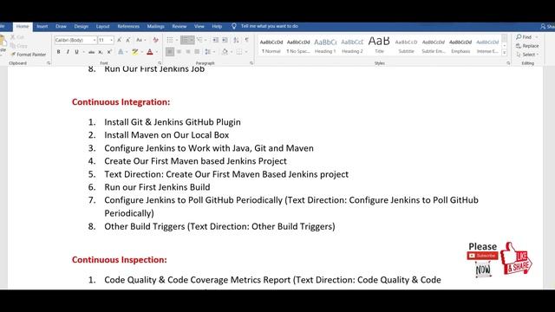Open the Select dropdown in Editing
The height and width of the screenshot is (312, 555).
pyautogui.click(x=527, y=55)
